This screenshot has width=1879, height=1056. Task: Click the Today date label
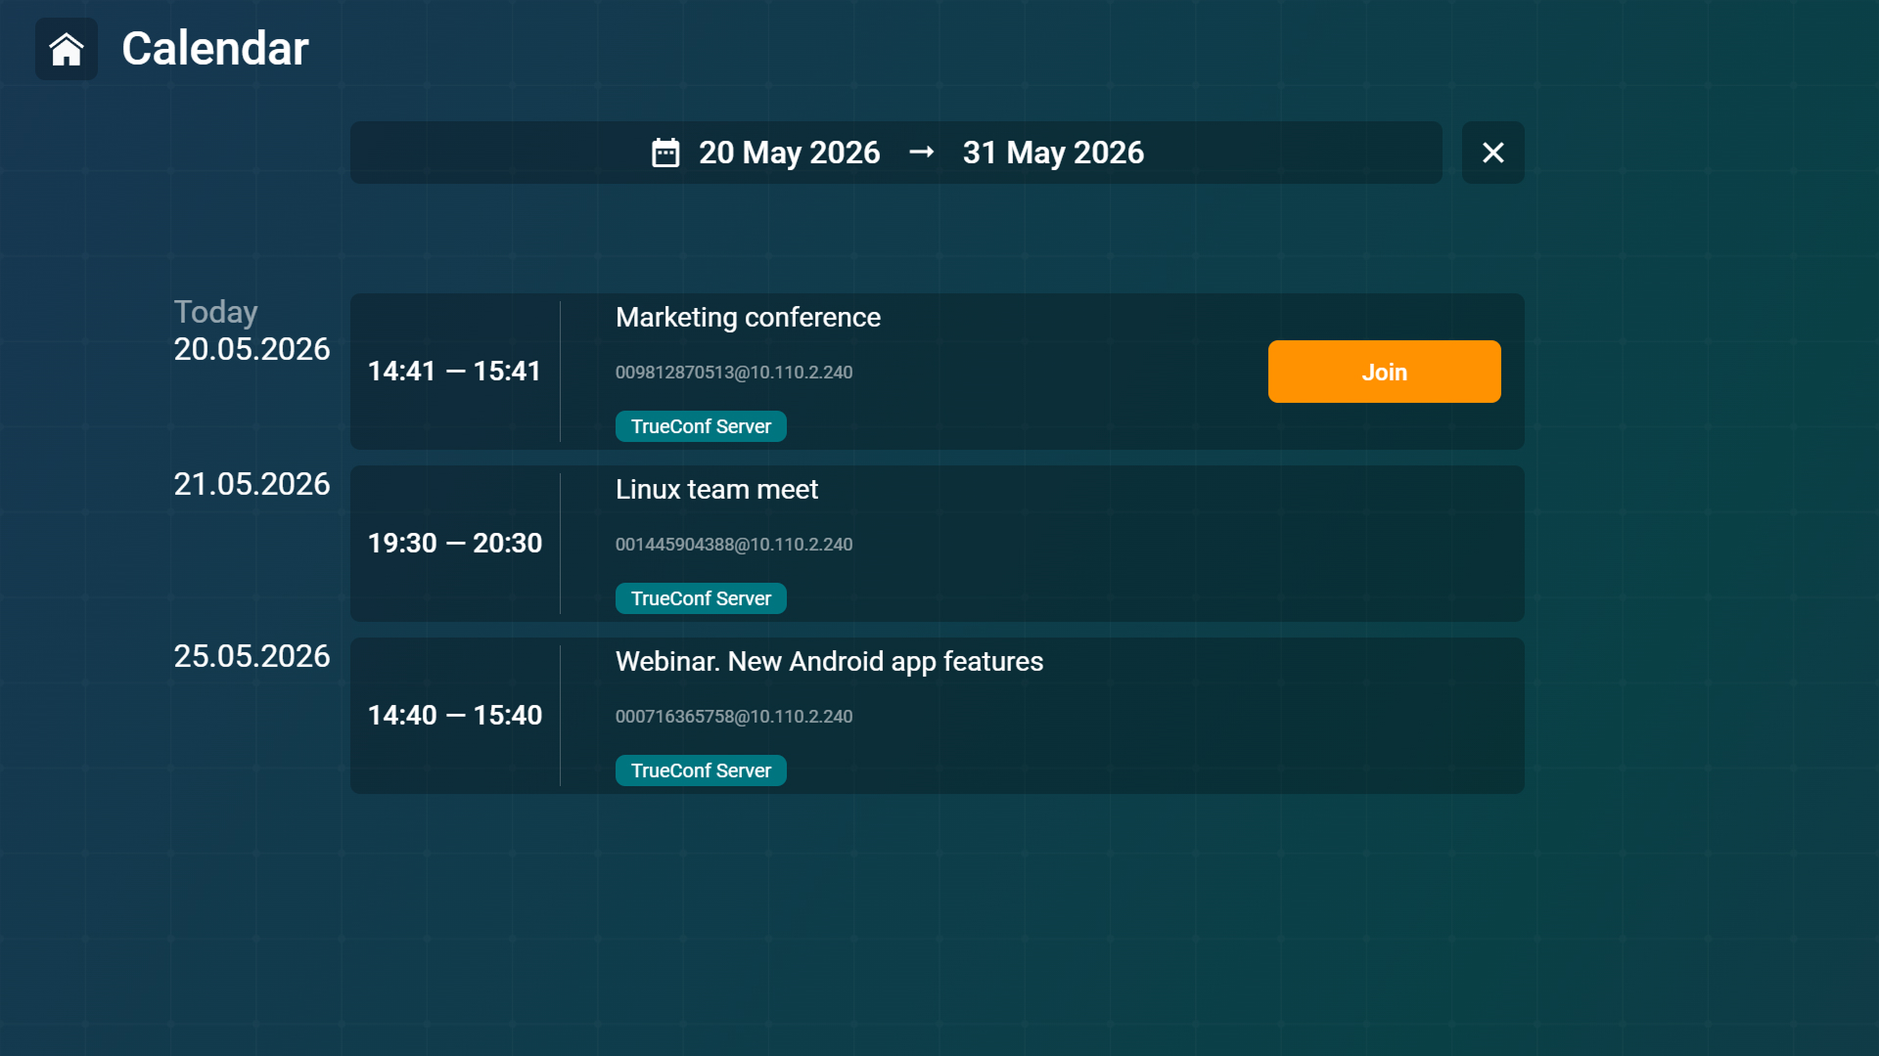(x=215, y=312)
